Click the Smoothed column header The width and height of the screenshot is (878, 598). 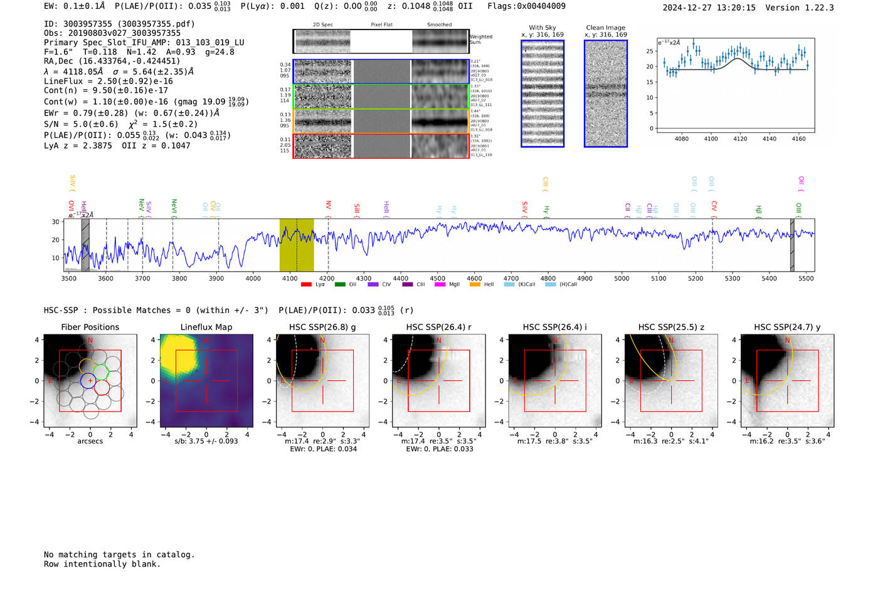pyautogui.click(x=440, y=25)
